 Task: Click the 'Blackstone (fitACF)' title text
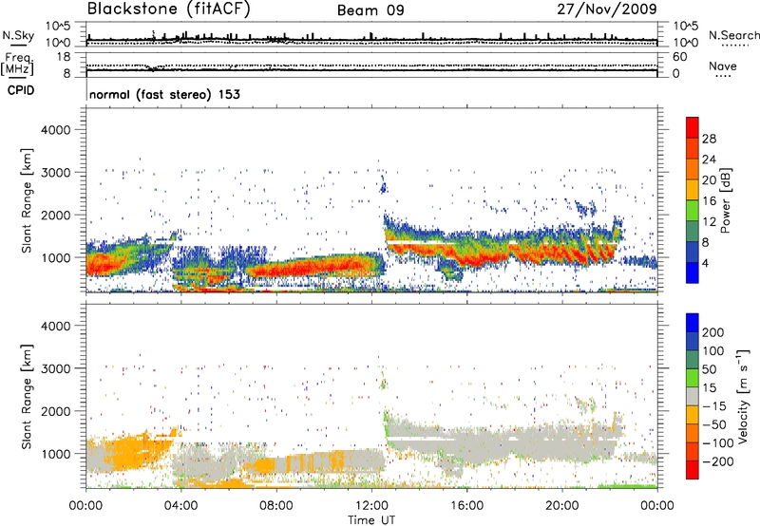tap(169, 9)
